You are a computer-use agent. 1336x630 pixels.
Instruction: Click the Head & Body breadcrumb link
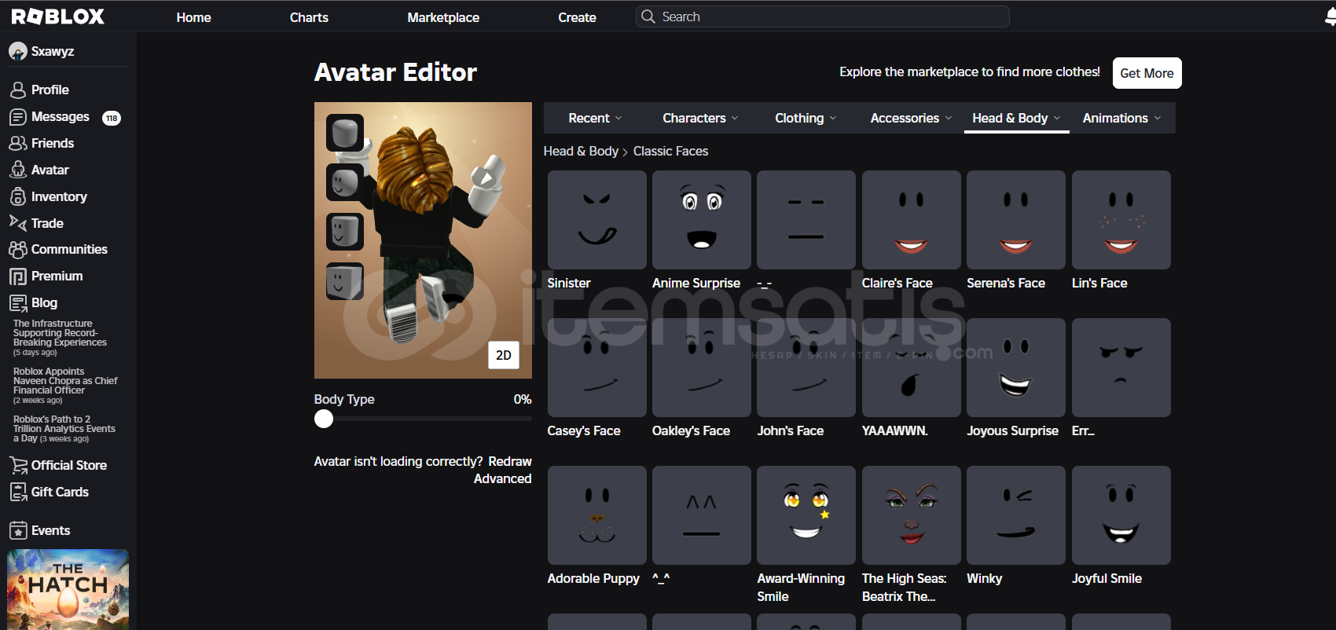[581, 151]
